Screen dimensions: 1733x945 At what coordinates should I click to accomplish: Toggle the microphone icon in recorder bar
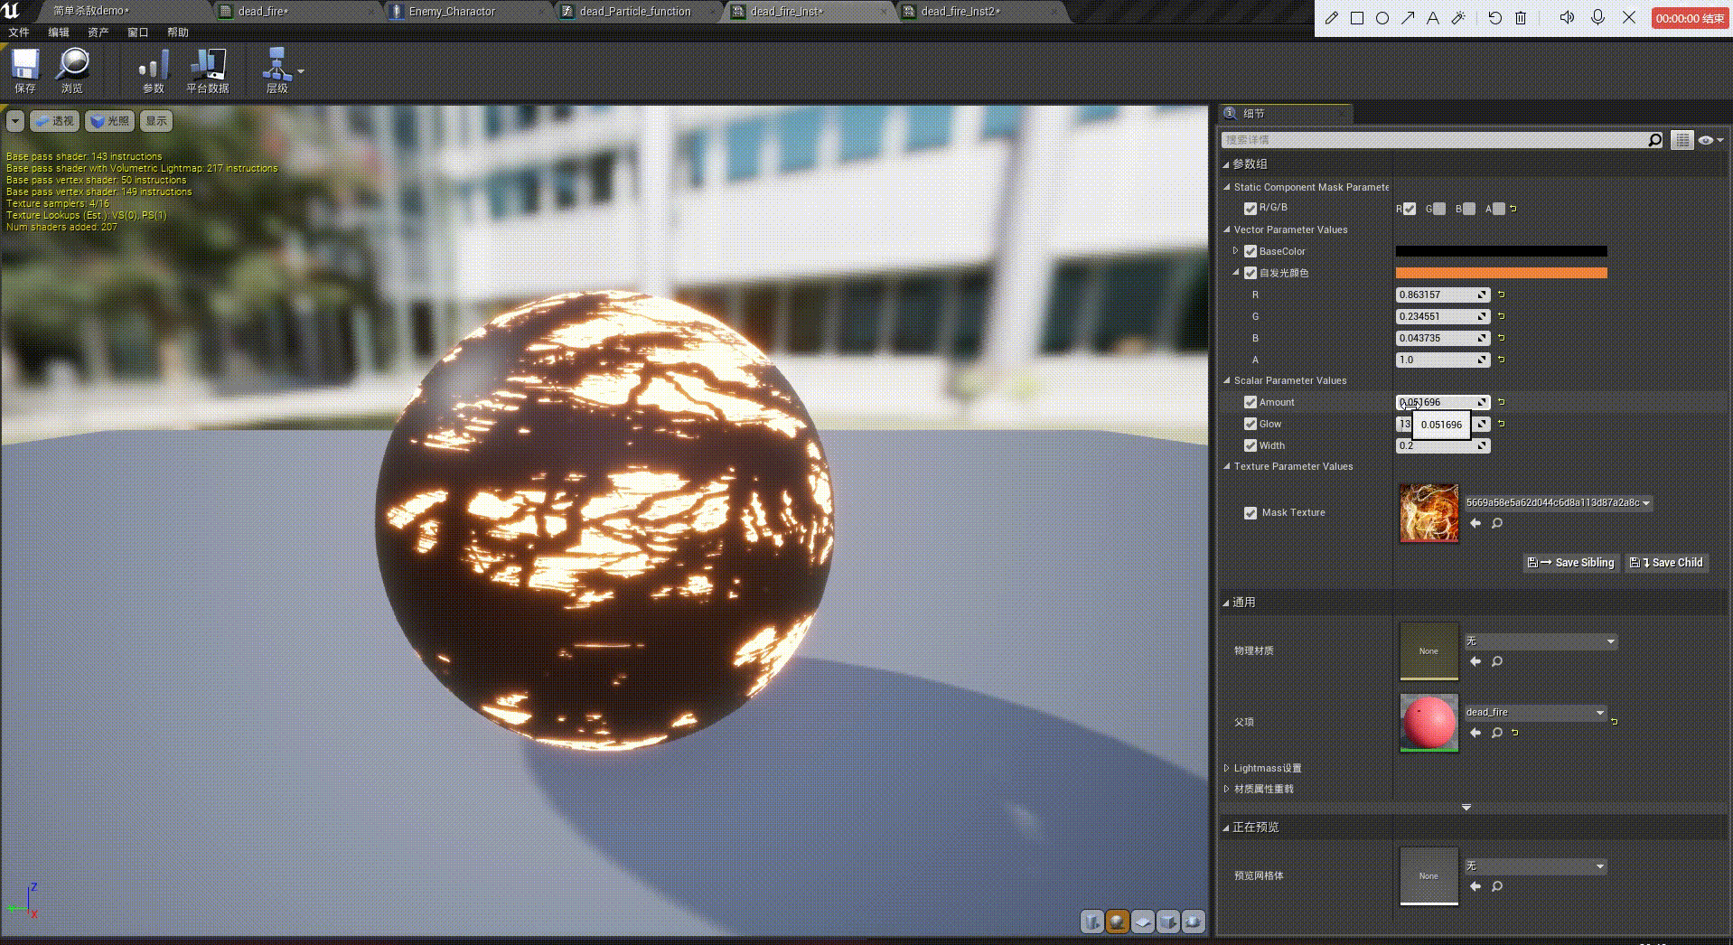[1597, 18]
